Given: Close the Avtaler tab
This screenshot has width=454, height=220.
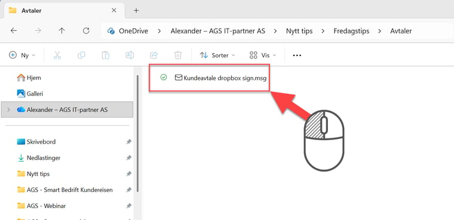Looking at the screenshot, I should [x=113, y=10].
